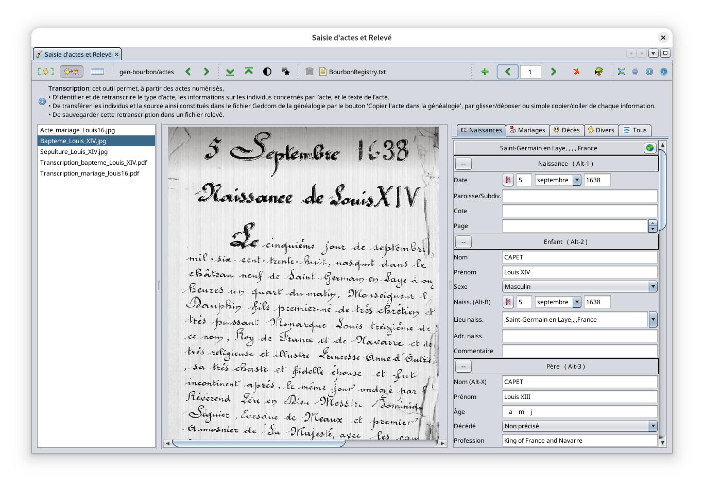The width and height of the screenshot is (704, 488).
Task: Click the full-screen scan view icon
Action: [x=45, y=72]
